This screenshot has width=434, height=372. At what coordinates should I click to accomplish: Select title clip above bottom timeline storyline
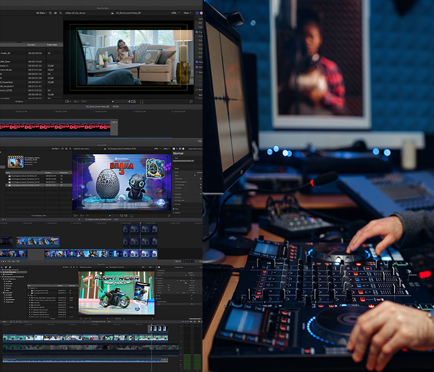coord(159,329)
